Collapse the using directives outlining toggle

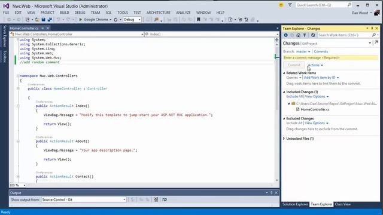pos(18,40)
